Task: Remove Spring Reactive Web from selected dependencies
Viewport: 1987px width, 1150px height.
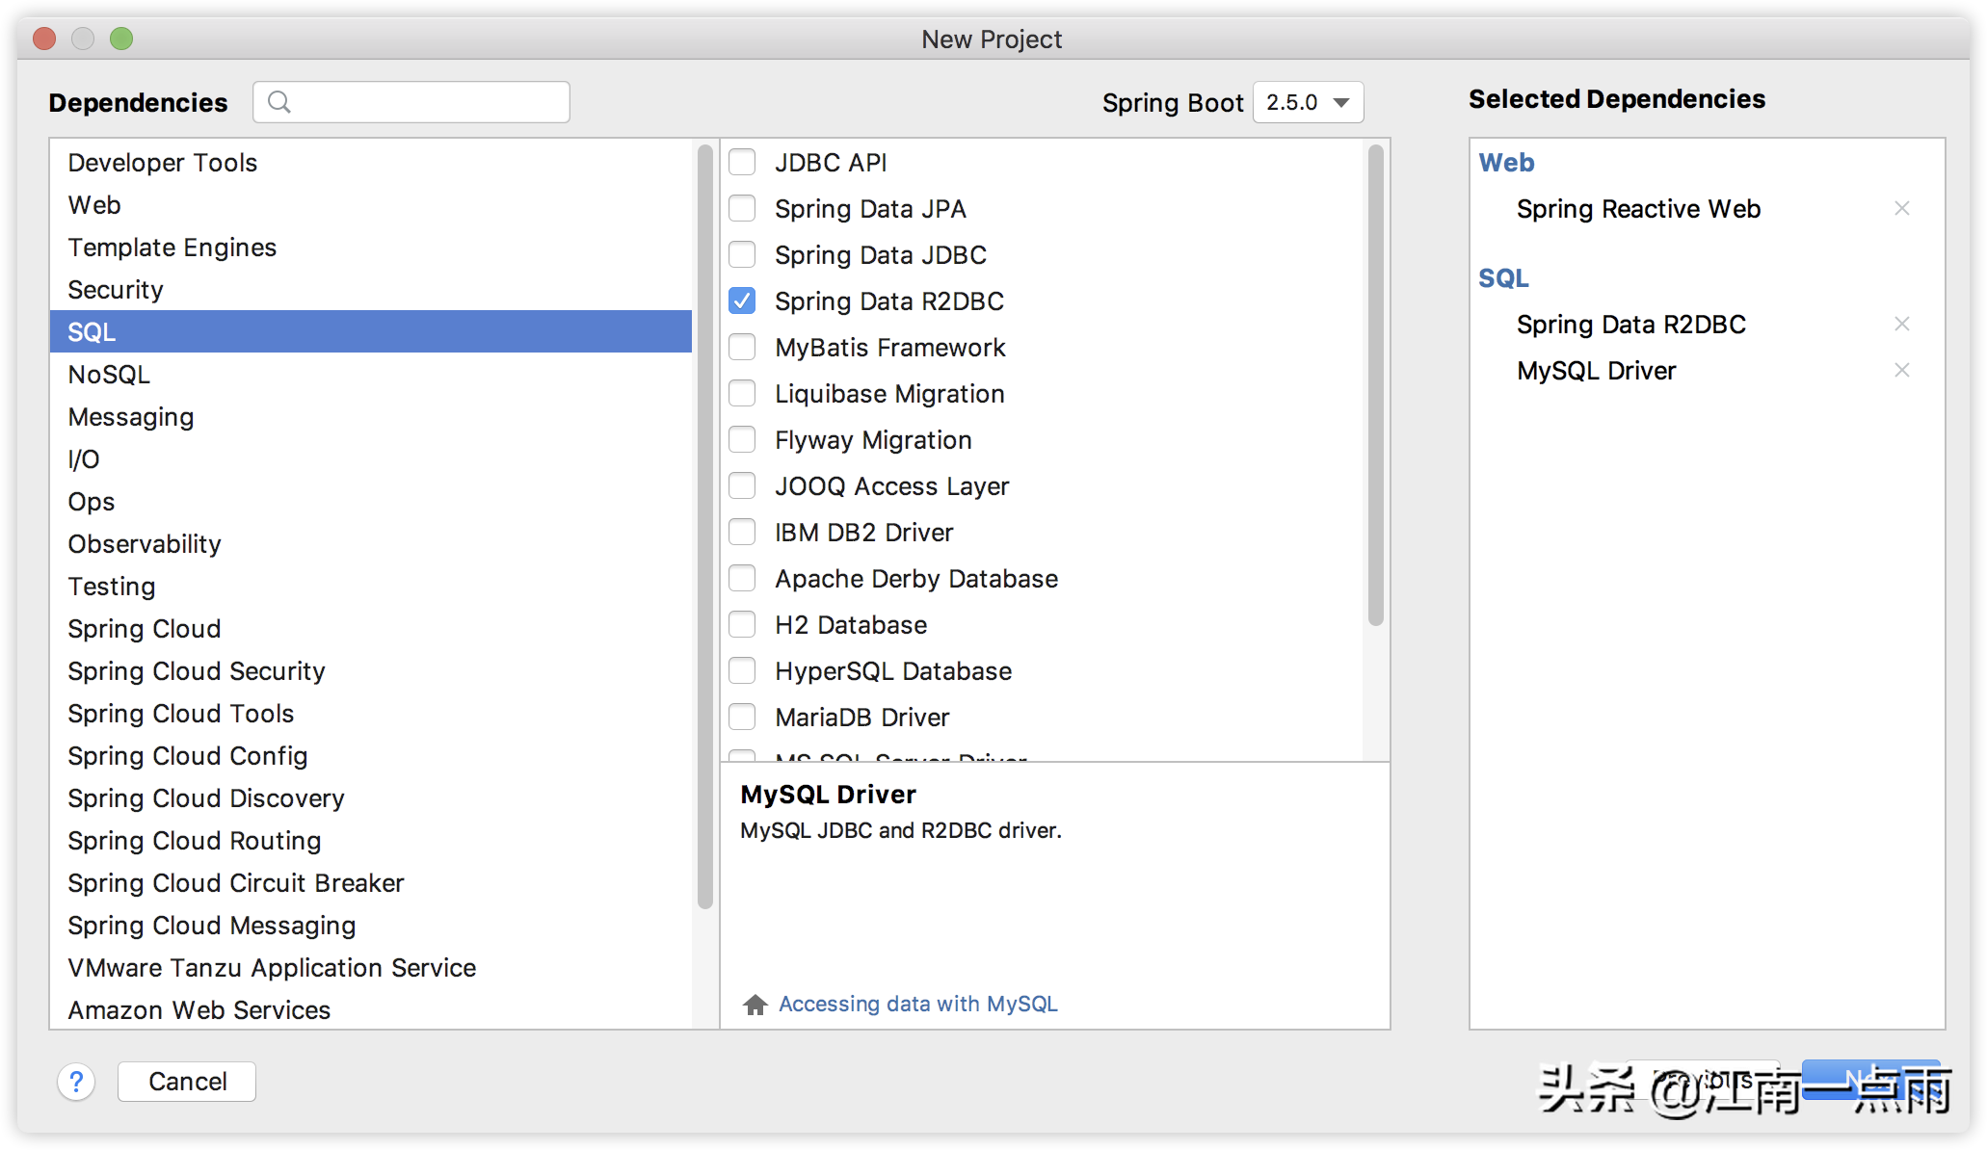Action: (1901, 208)
